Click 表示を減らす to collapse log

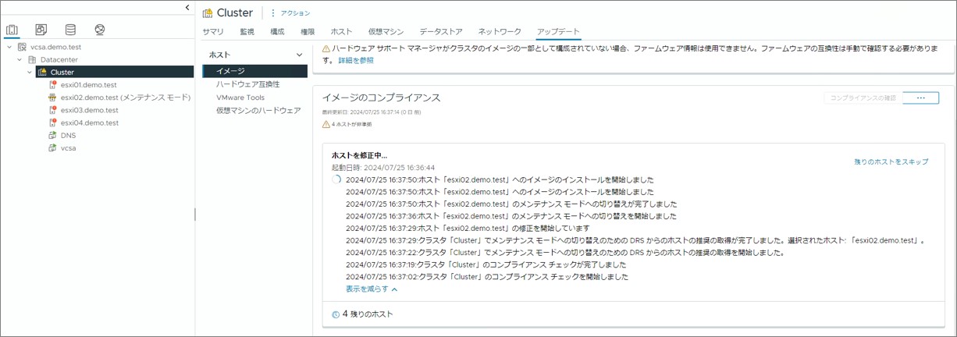(x=372, y=289)
